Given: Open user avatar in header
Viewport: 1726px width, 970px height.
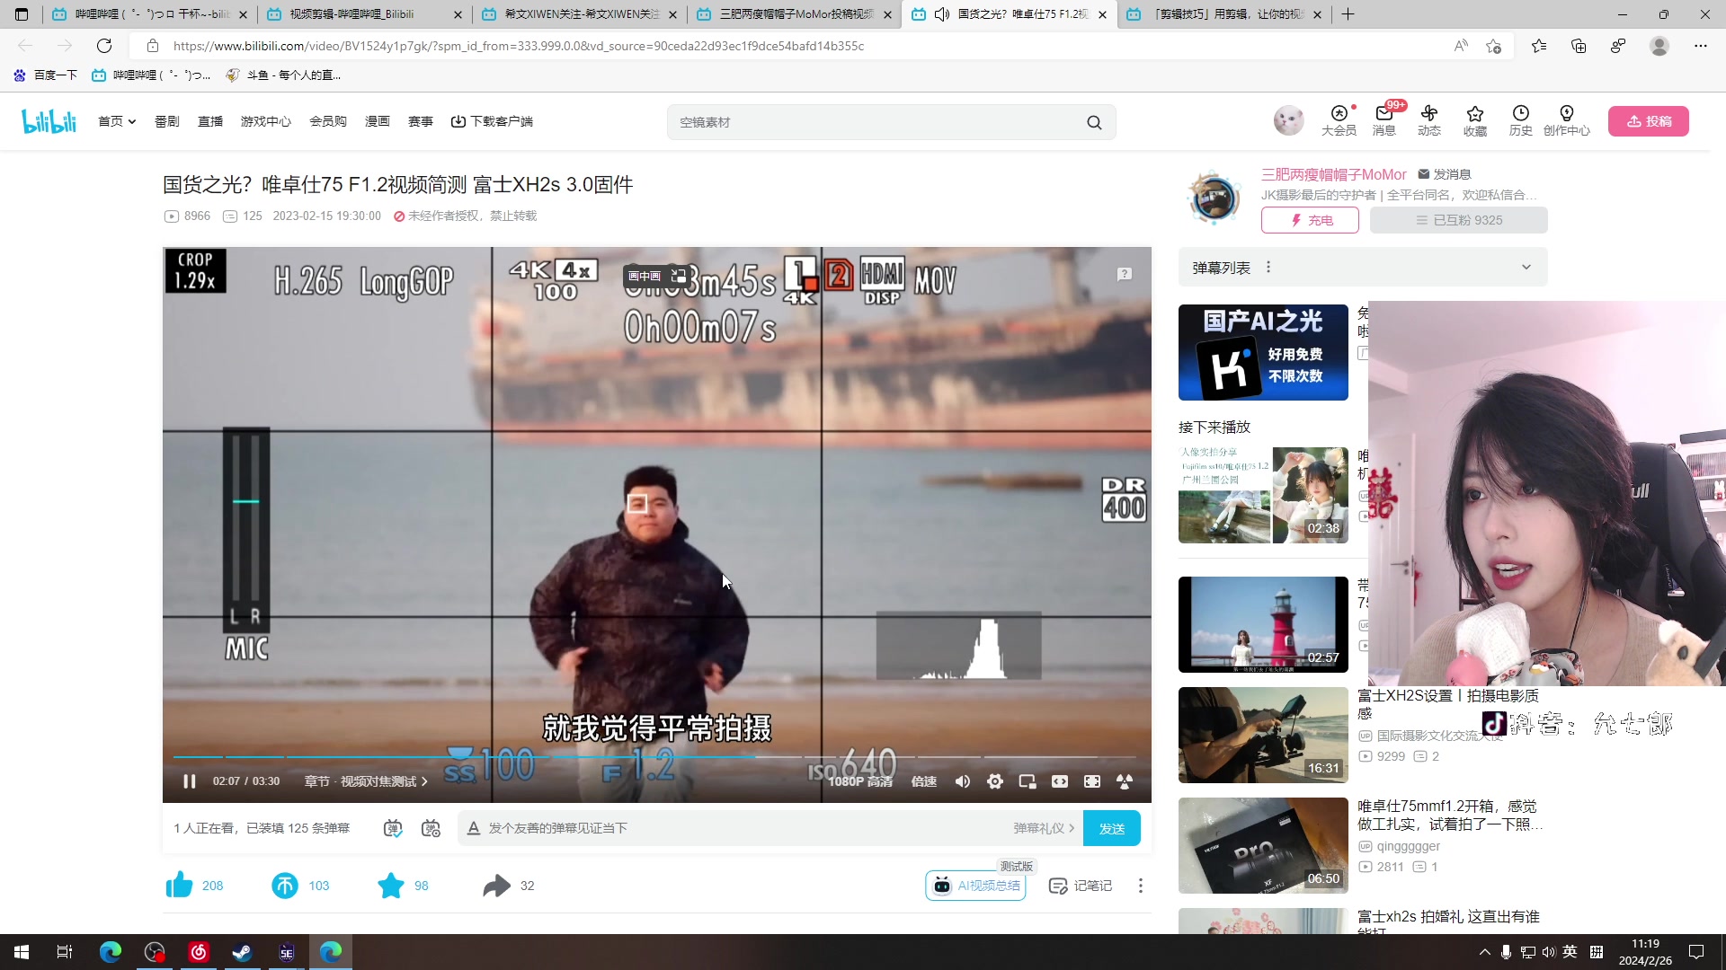Looking at the screenshot, I should tap(1289, 120).
